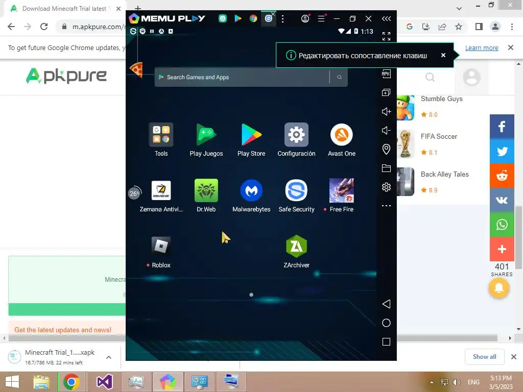The image size is (523, 392).
Task: Open Stumble Guys listing on APKPure
Action: 441,99
